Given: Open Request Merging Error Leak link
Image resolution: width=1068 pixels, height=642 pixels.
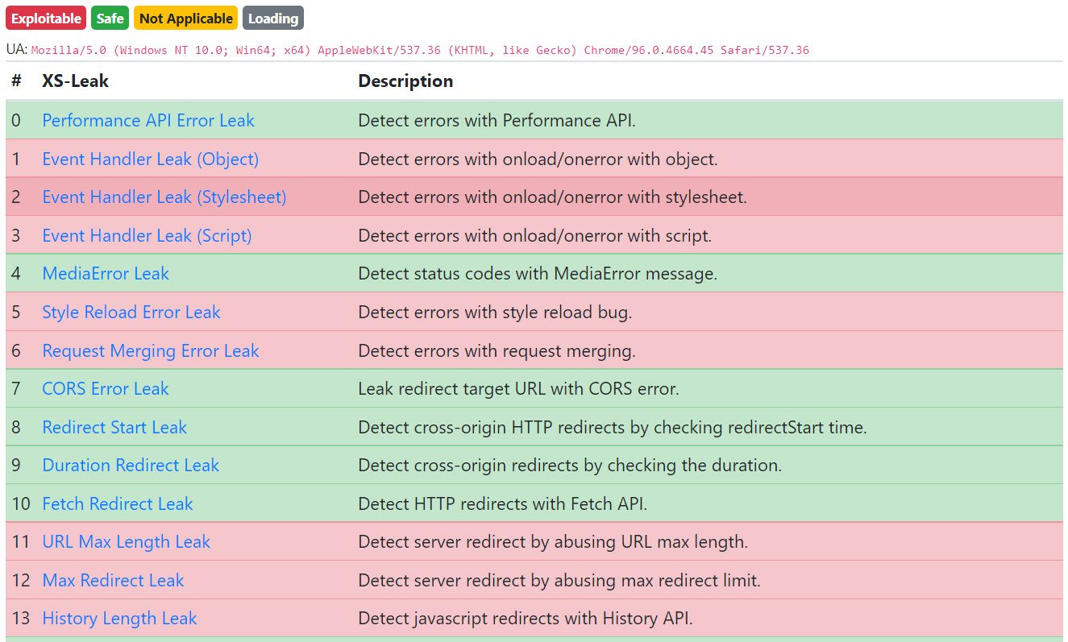Looking at the screenshot, I should click(x=151, y=351).
